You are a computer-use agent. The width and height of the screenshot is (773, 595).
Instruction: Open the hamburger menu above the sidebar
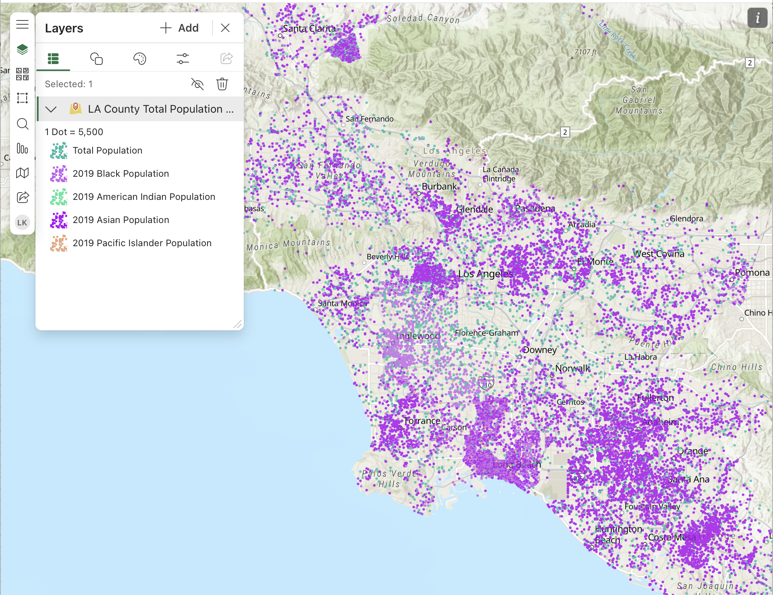click(x=22, y=24)
